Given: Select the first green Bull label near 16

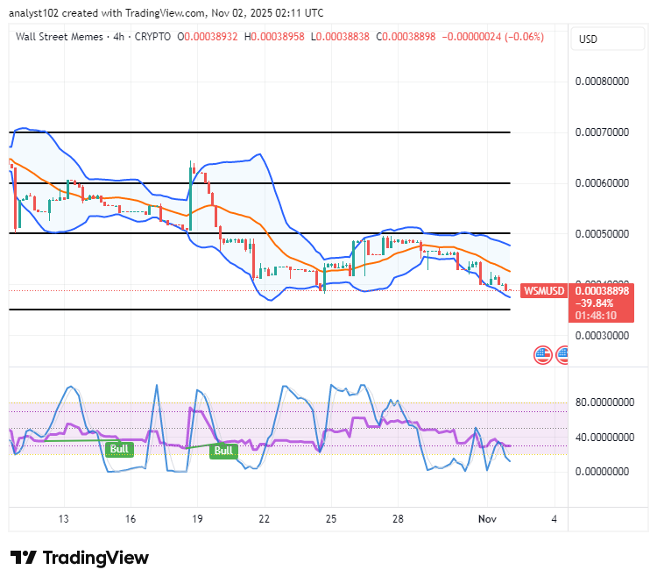Looking at the screenshot, I should [119, 449].
